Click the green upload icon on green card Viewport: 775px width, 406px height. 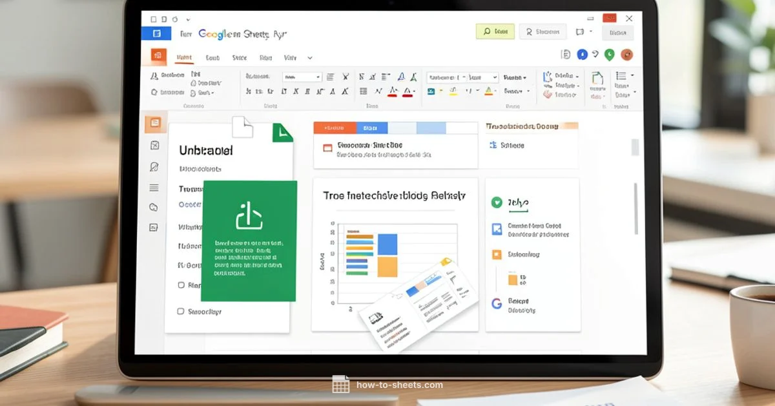click(x=249, y=215)
